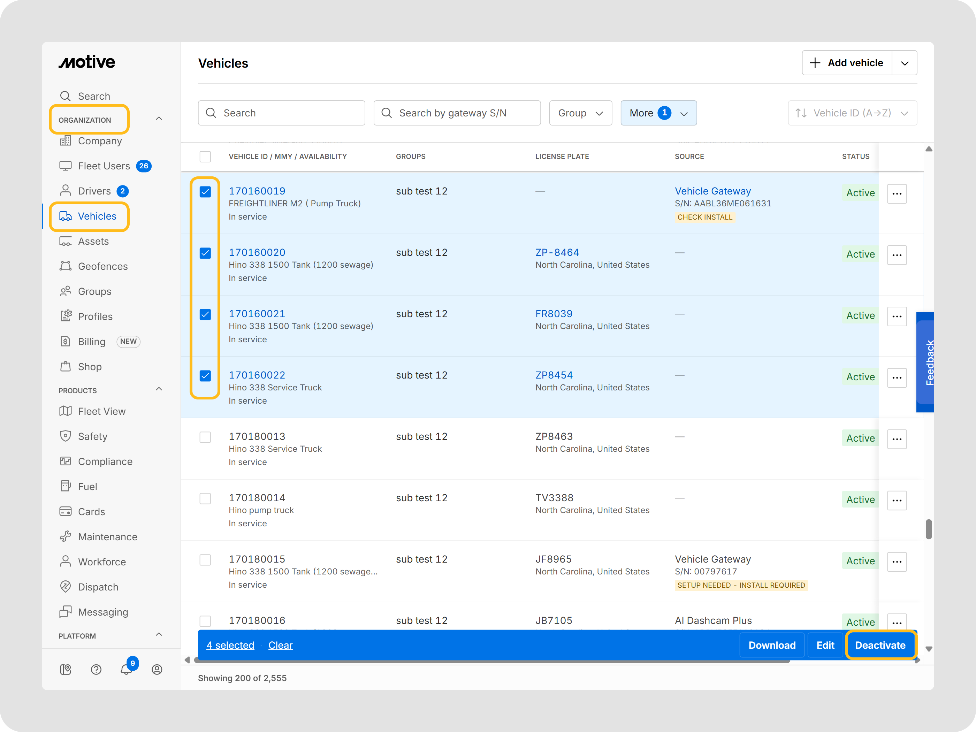Uncheck vehicle 170160019 checkbox

click(205, 191)
